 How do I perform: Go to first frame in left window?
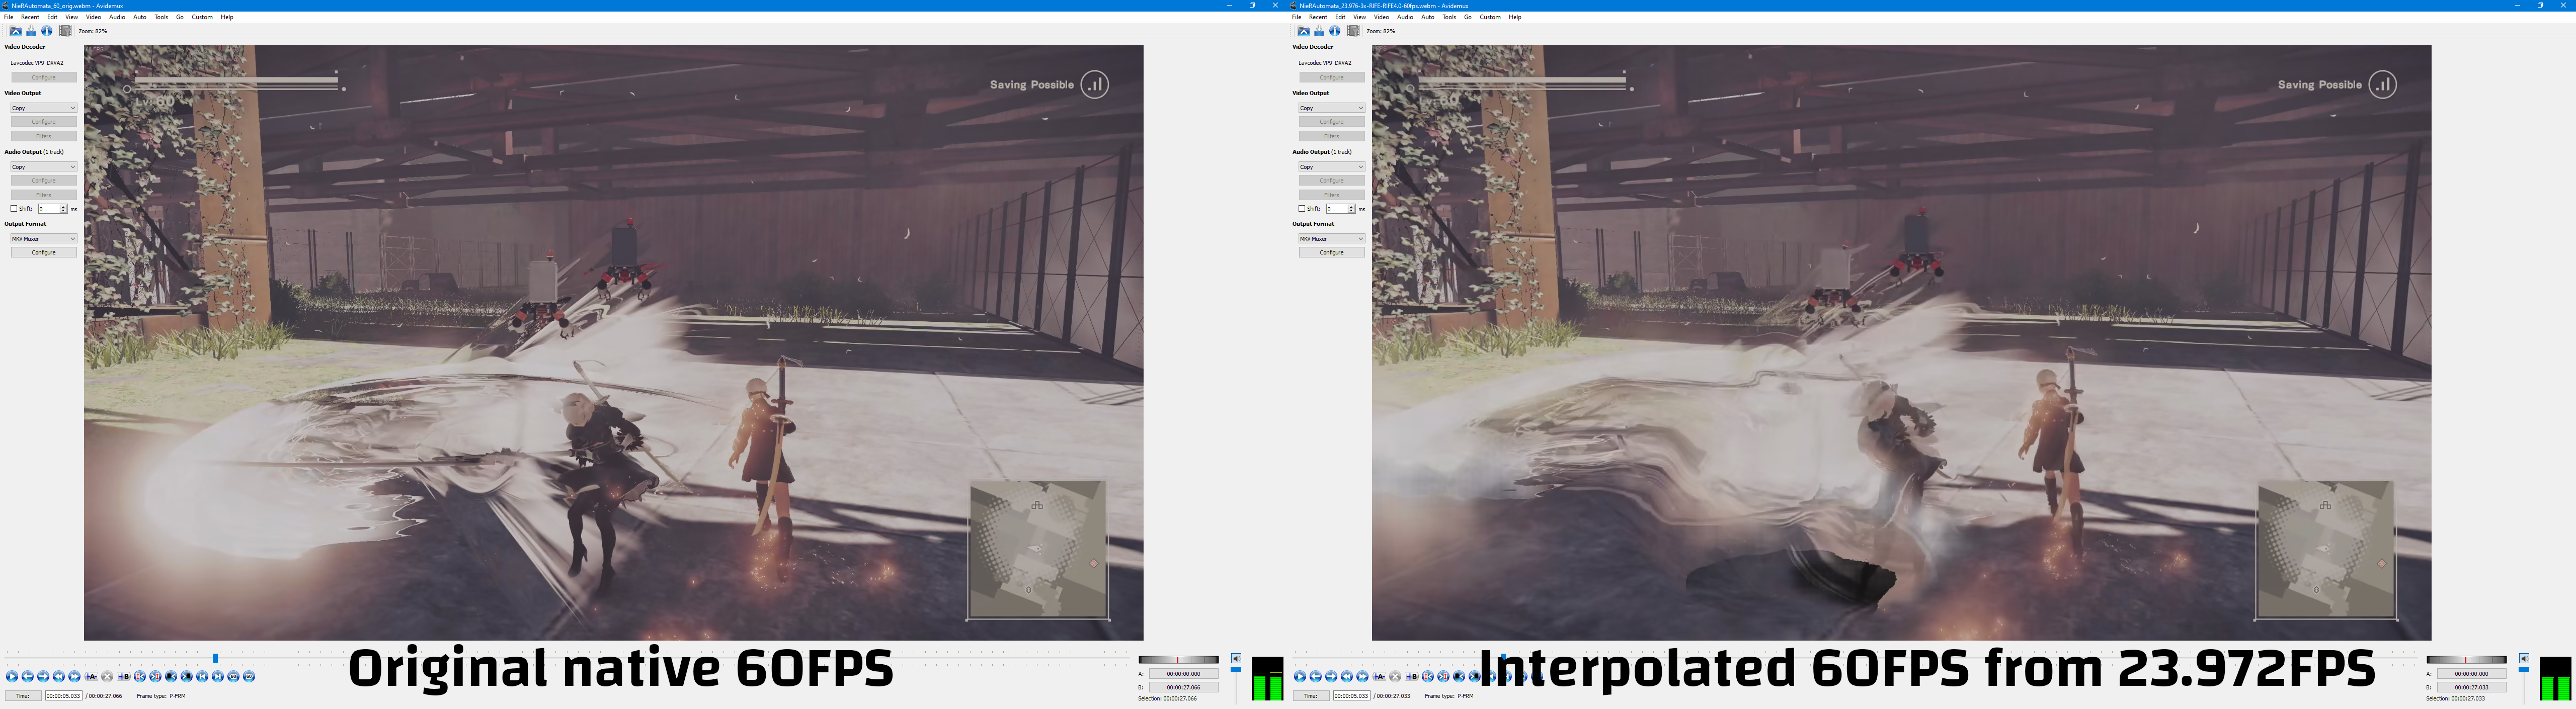[x=202, y=676]
